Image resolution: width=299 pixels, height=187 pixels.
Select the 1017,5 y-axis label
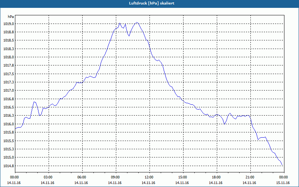9,74
